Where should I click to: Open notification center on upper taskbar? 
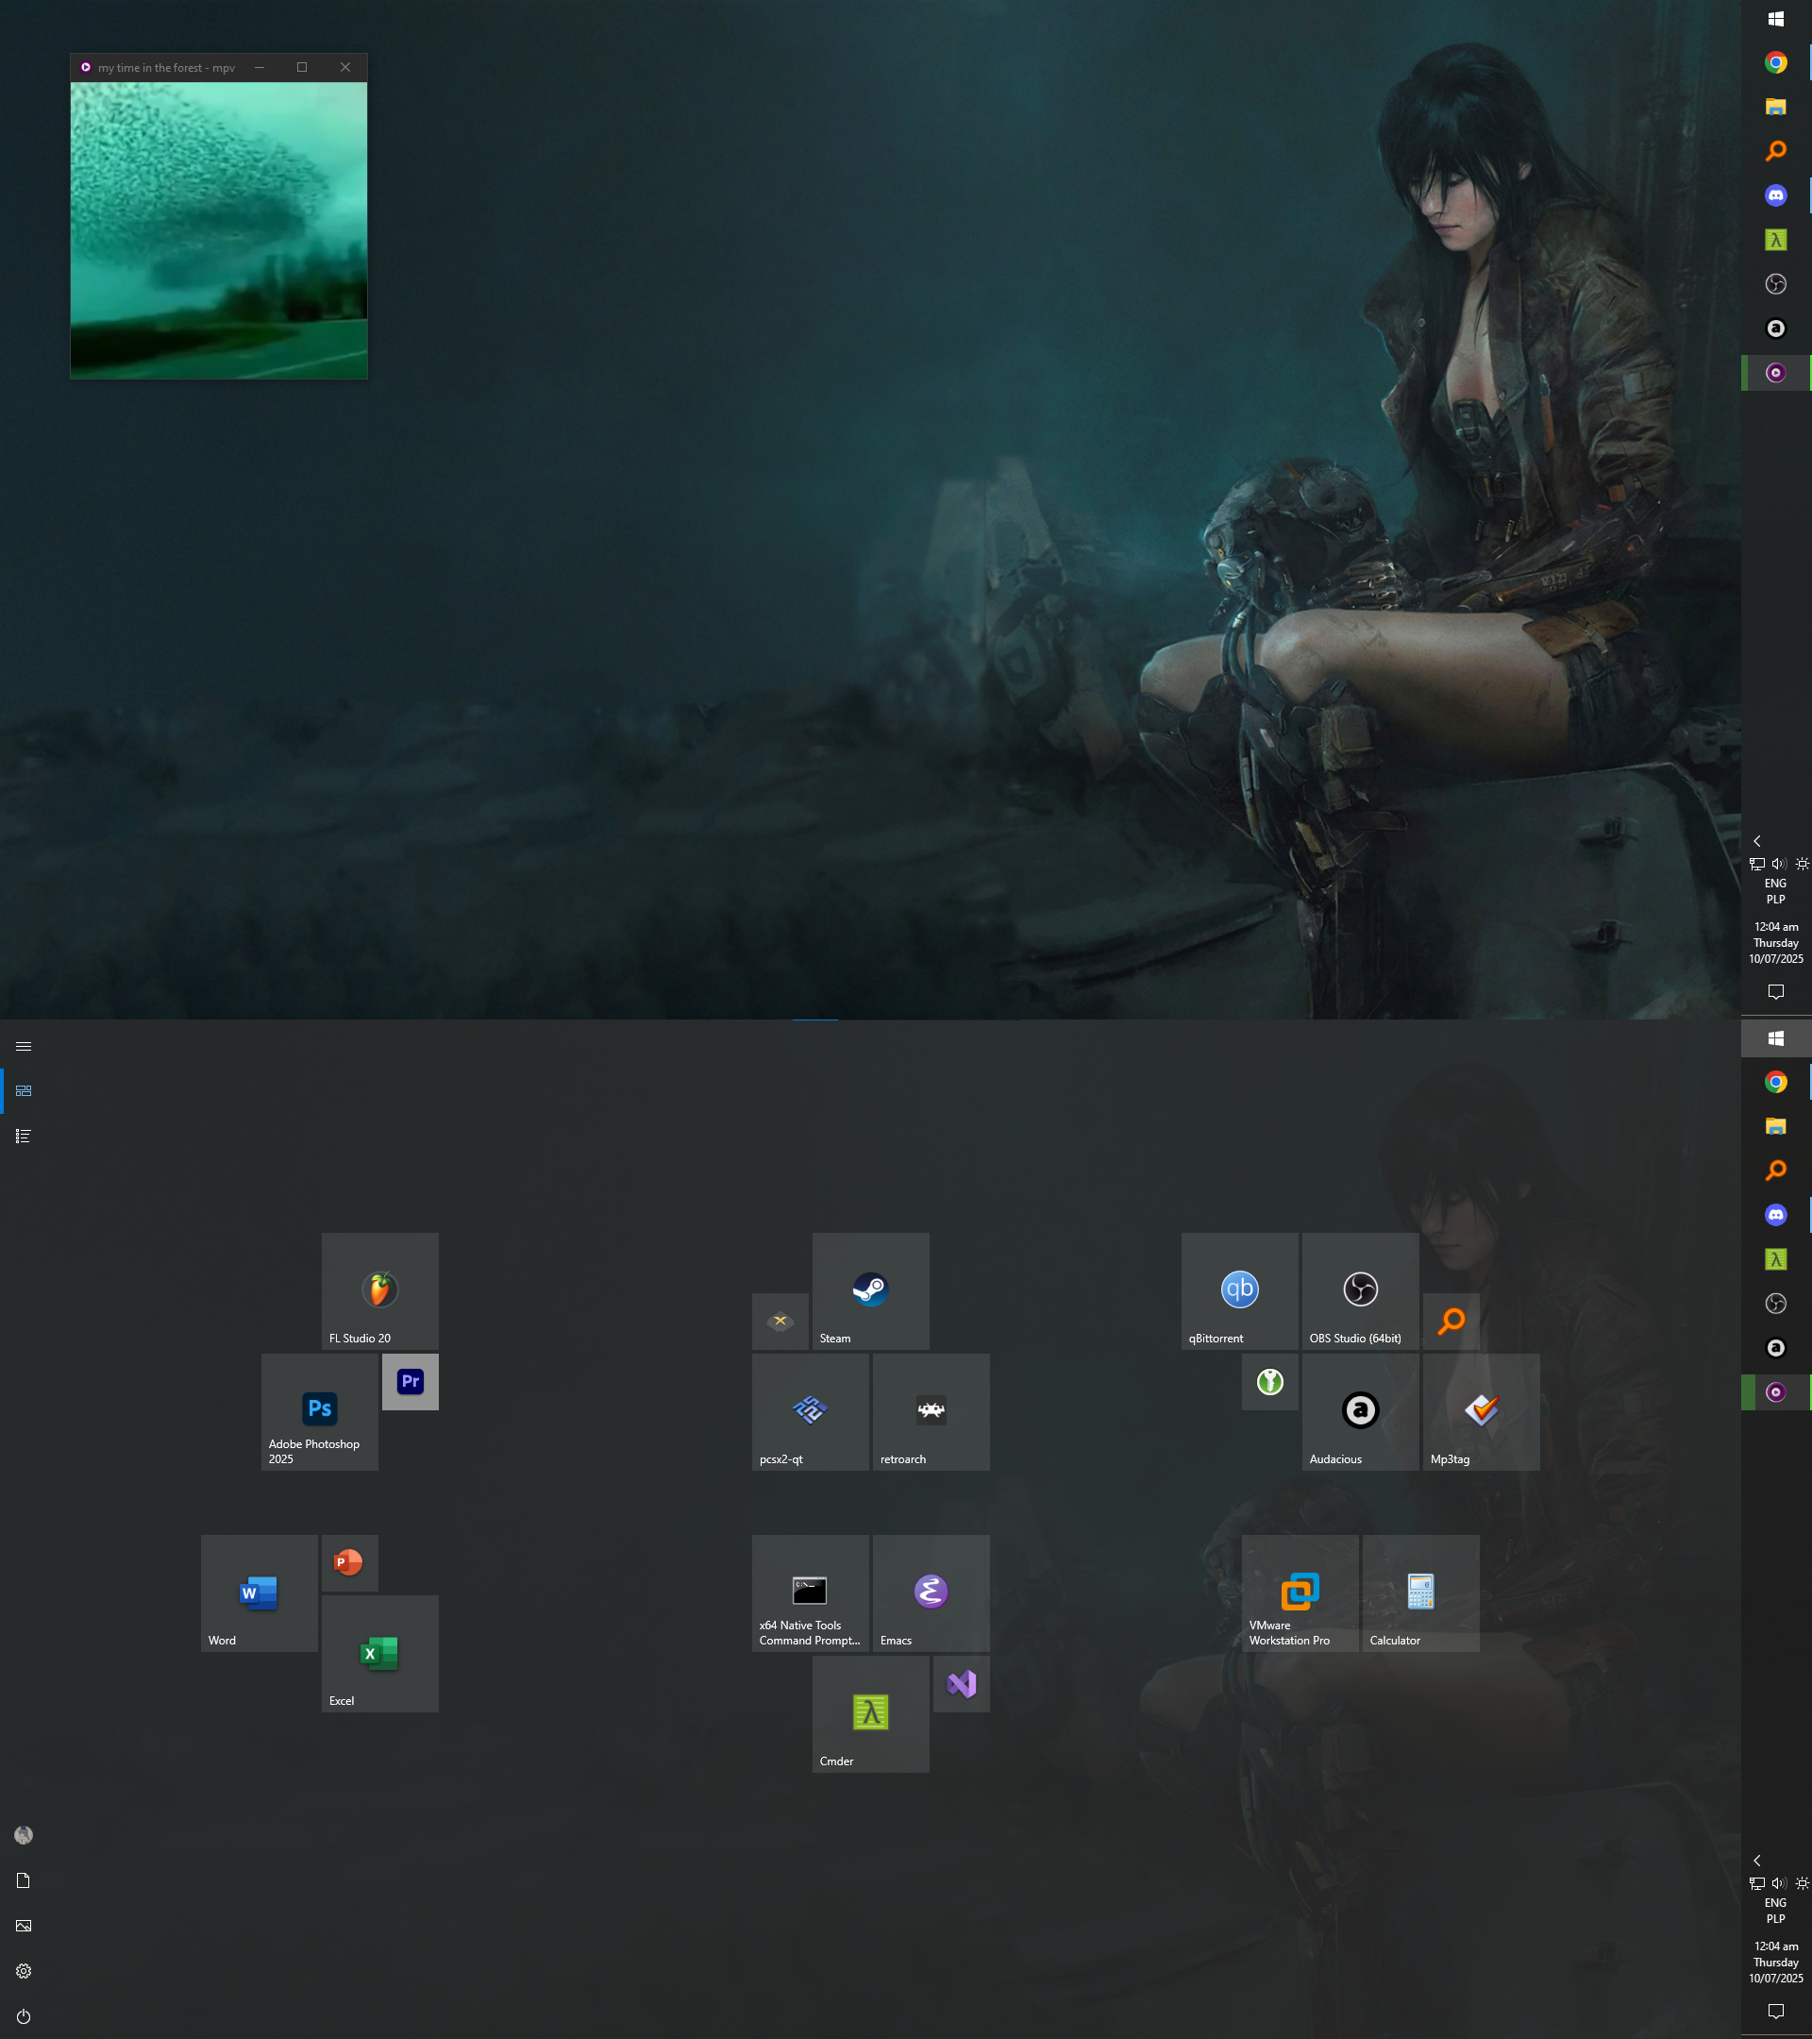pyautogui.click(x=1776, y=991)
